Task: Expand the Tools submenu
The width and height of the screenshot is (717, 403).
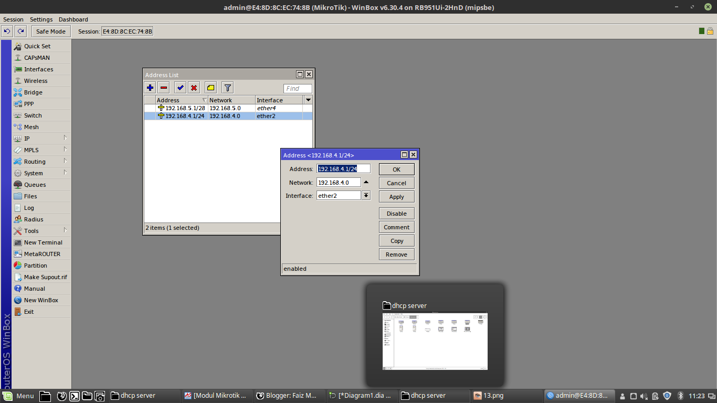Action: 41,231
